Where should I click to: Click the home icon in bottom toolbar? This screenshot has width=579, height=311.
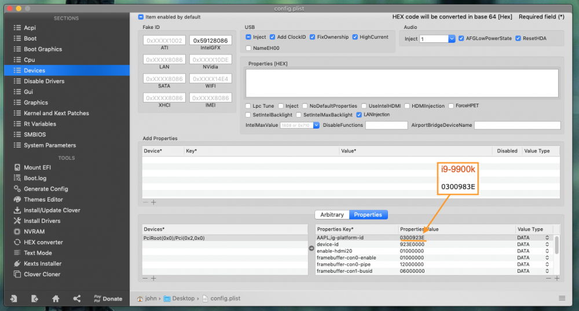click(56, 298)
